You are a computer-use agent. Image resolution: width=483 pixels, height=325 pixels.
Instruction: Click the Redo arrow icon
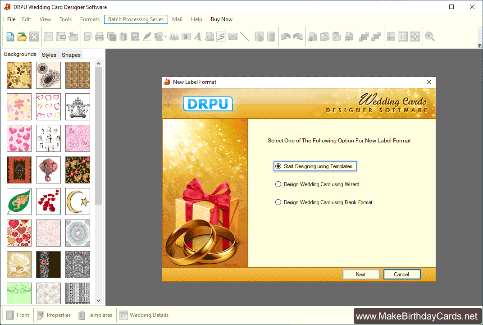tap(297, 37)
